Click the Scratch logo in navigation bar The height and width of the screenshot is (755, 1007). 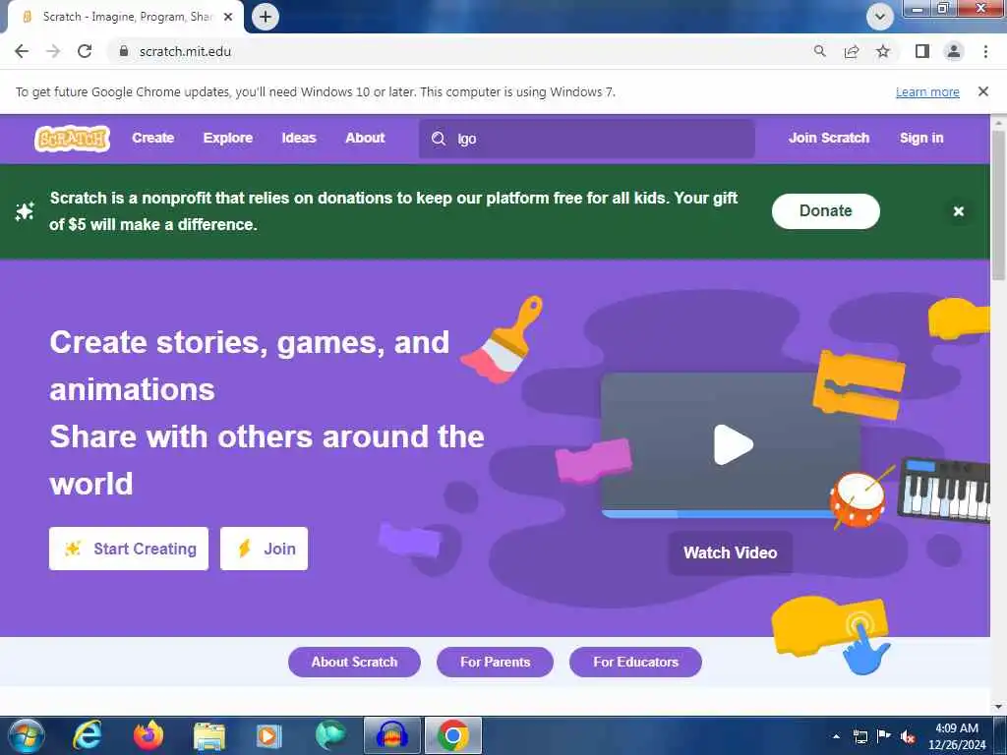coord(72,138)
